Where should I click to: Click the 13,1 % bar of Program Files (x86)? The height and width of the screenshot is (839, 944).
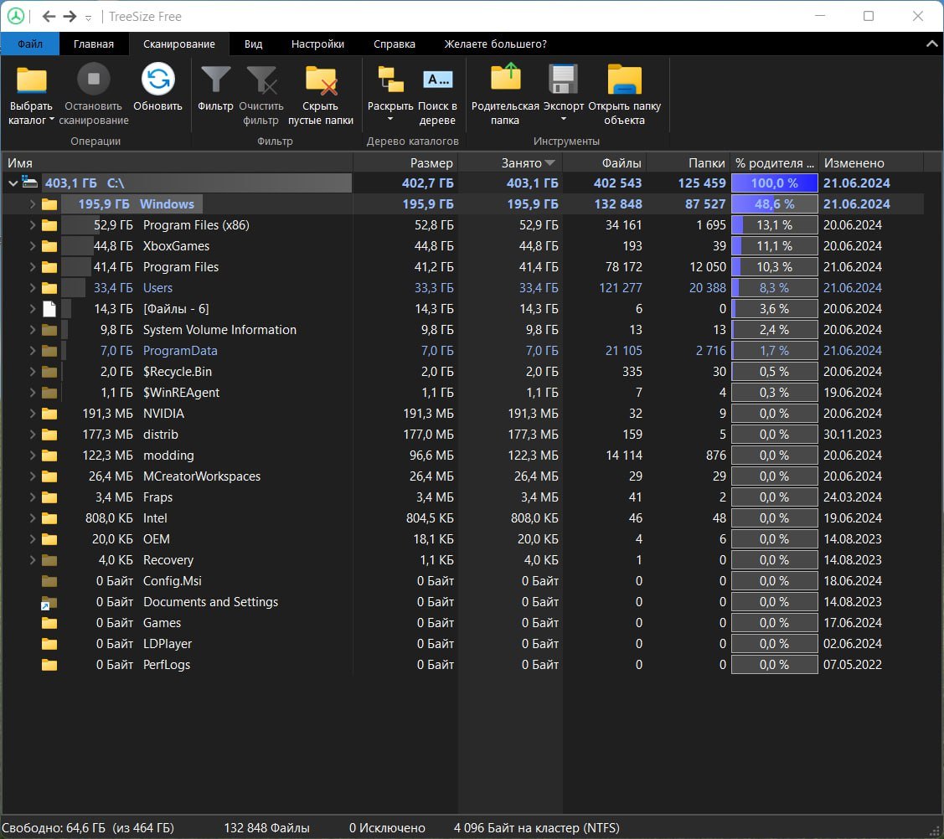(774, 225)
